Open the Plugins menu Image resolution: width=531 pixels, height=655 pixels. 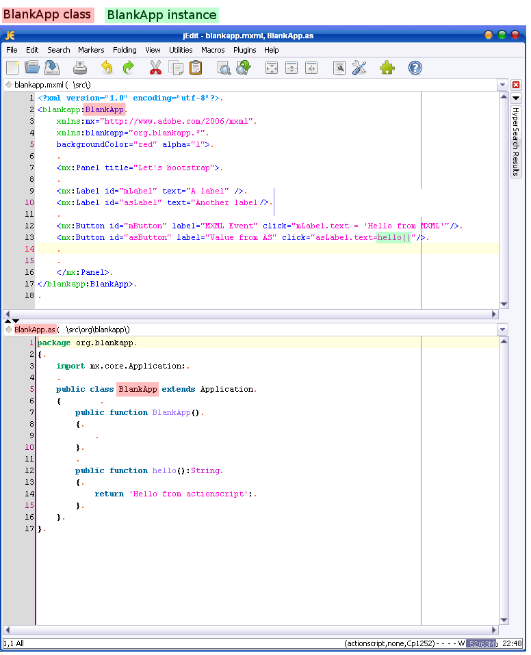(244, 50)
